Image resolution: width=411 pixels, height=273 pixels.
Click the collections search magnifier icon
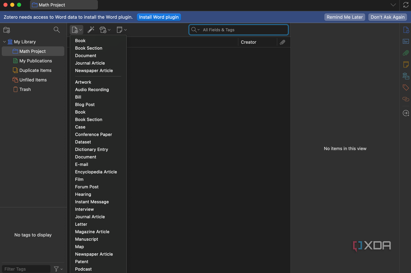coord(57,30)
